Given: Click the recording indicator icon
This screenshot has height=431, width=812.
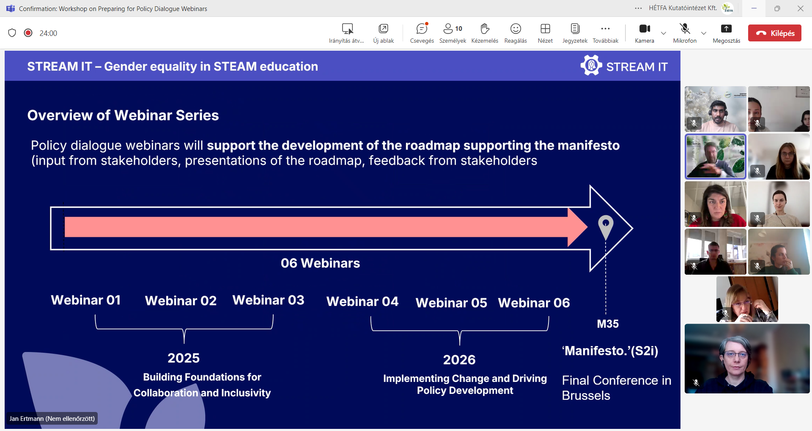Looking at the screenshot, I should (x=28, y=33).
